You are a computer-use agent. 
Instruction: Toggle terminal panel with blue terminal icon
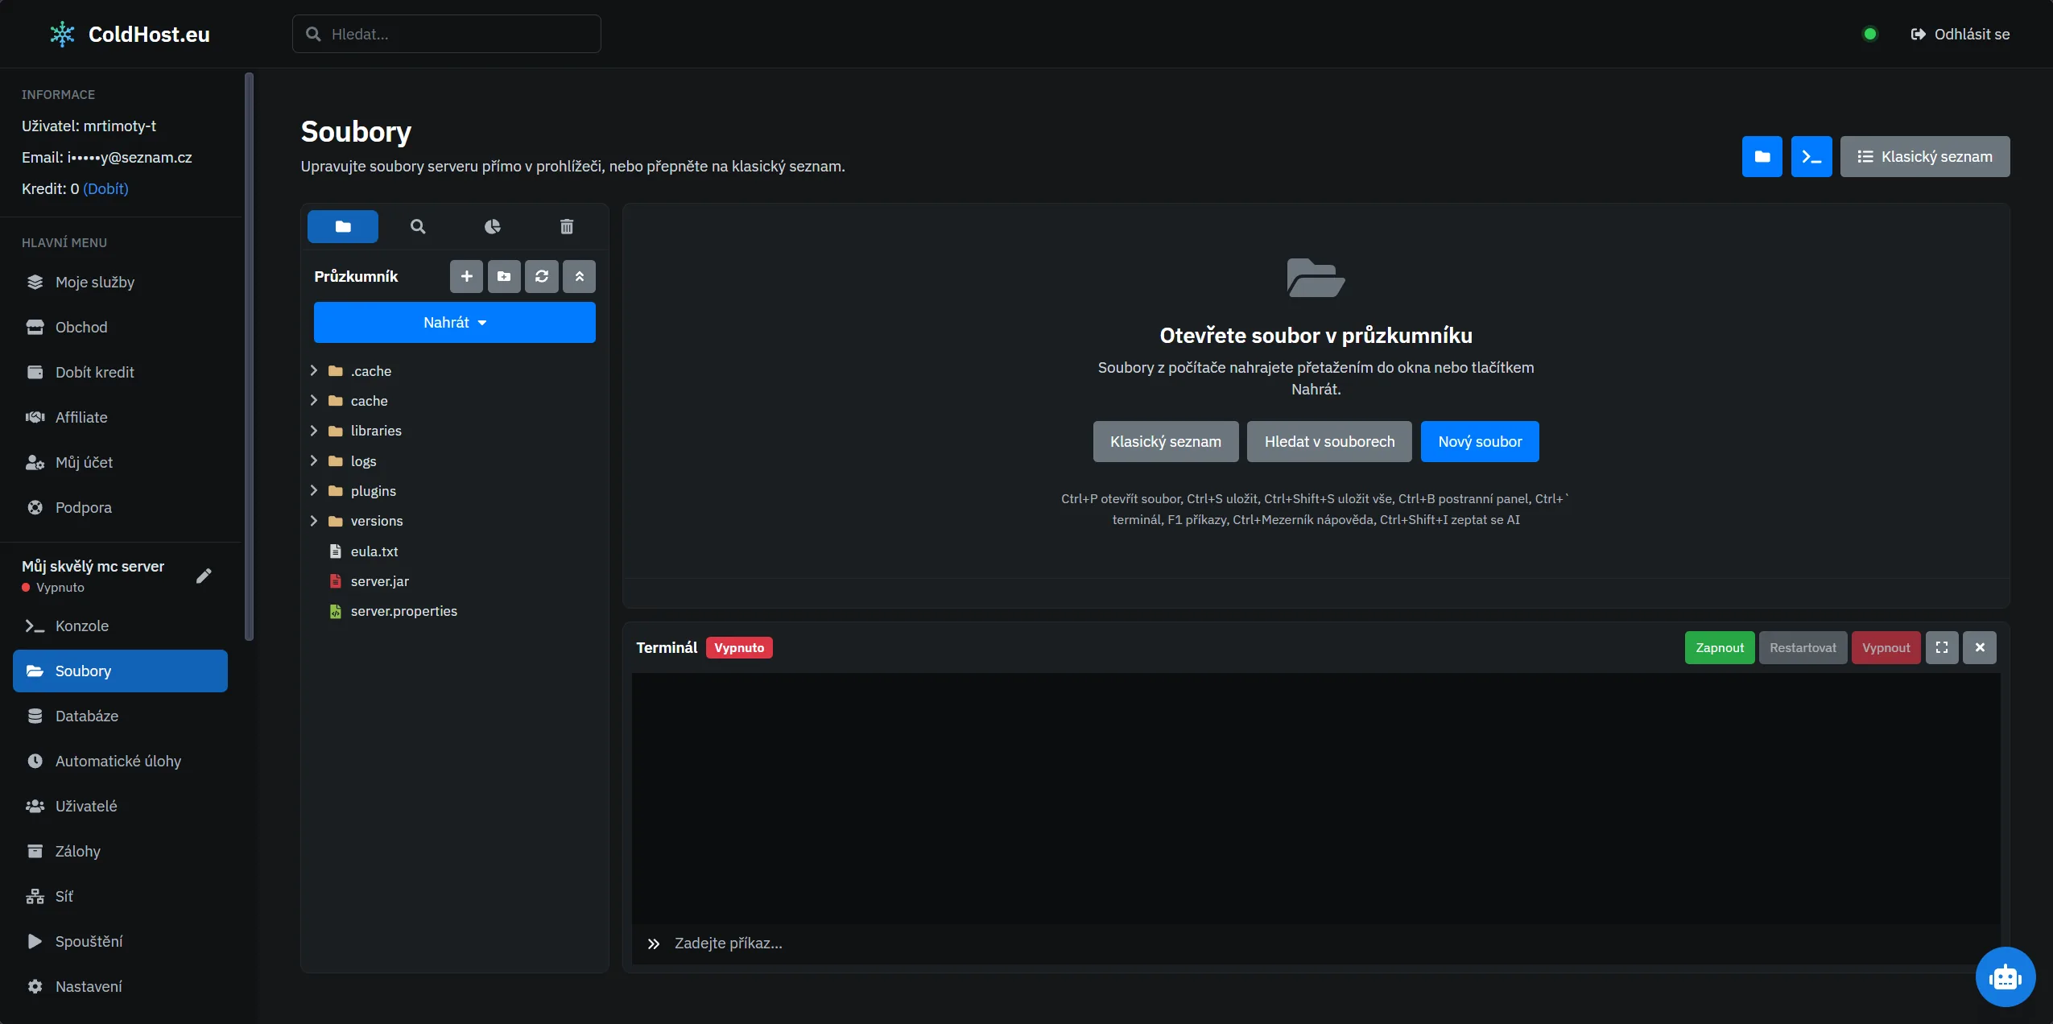click(1811, 157)
